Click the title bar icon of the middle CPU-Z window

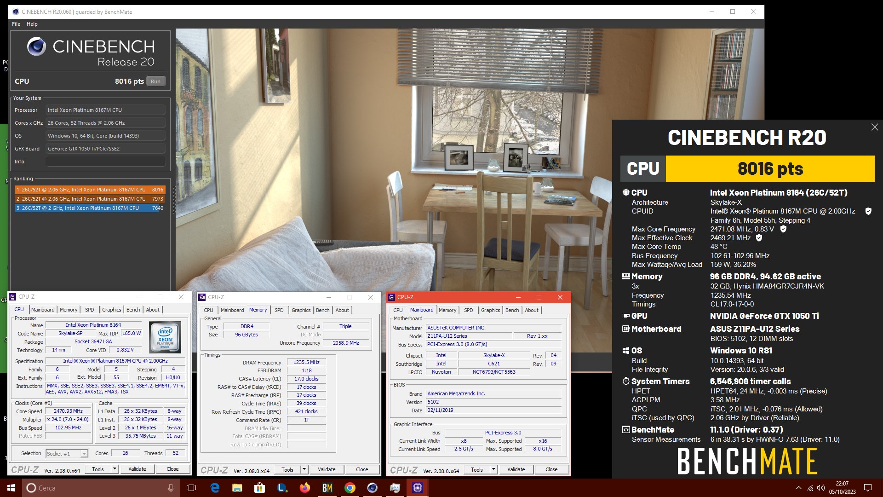[202, 297]
